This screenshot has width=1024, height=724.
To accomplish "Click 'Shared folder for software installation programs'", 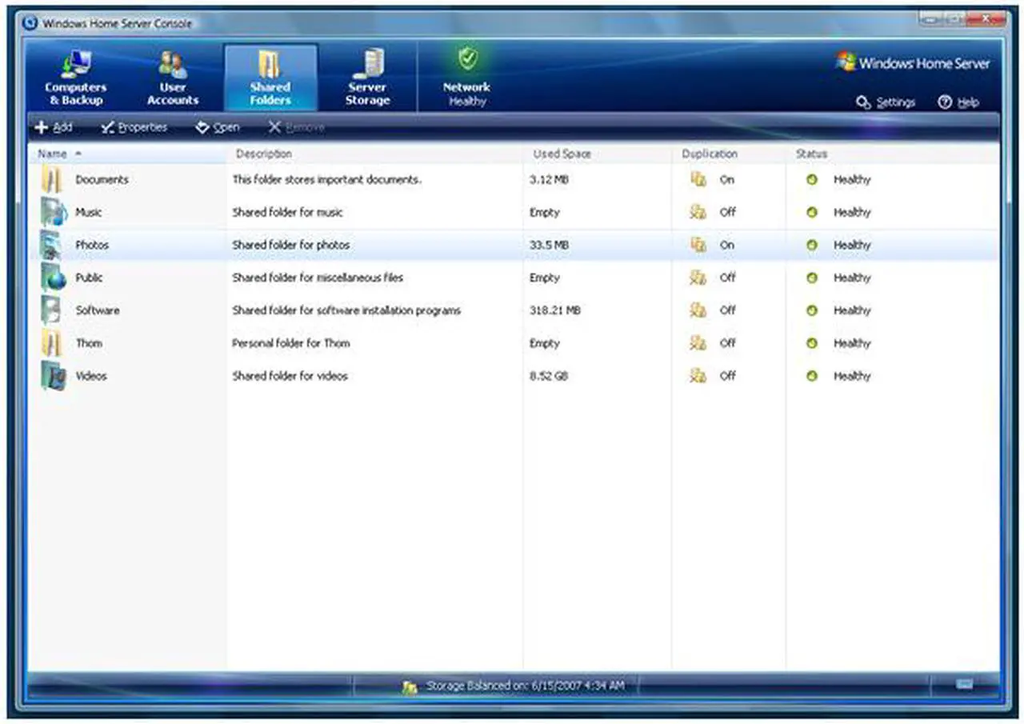I will [x=346, y=310].
